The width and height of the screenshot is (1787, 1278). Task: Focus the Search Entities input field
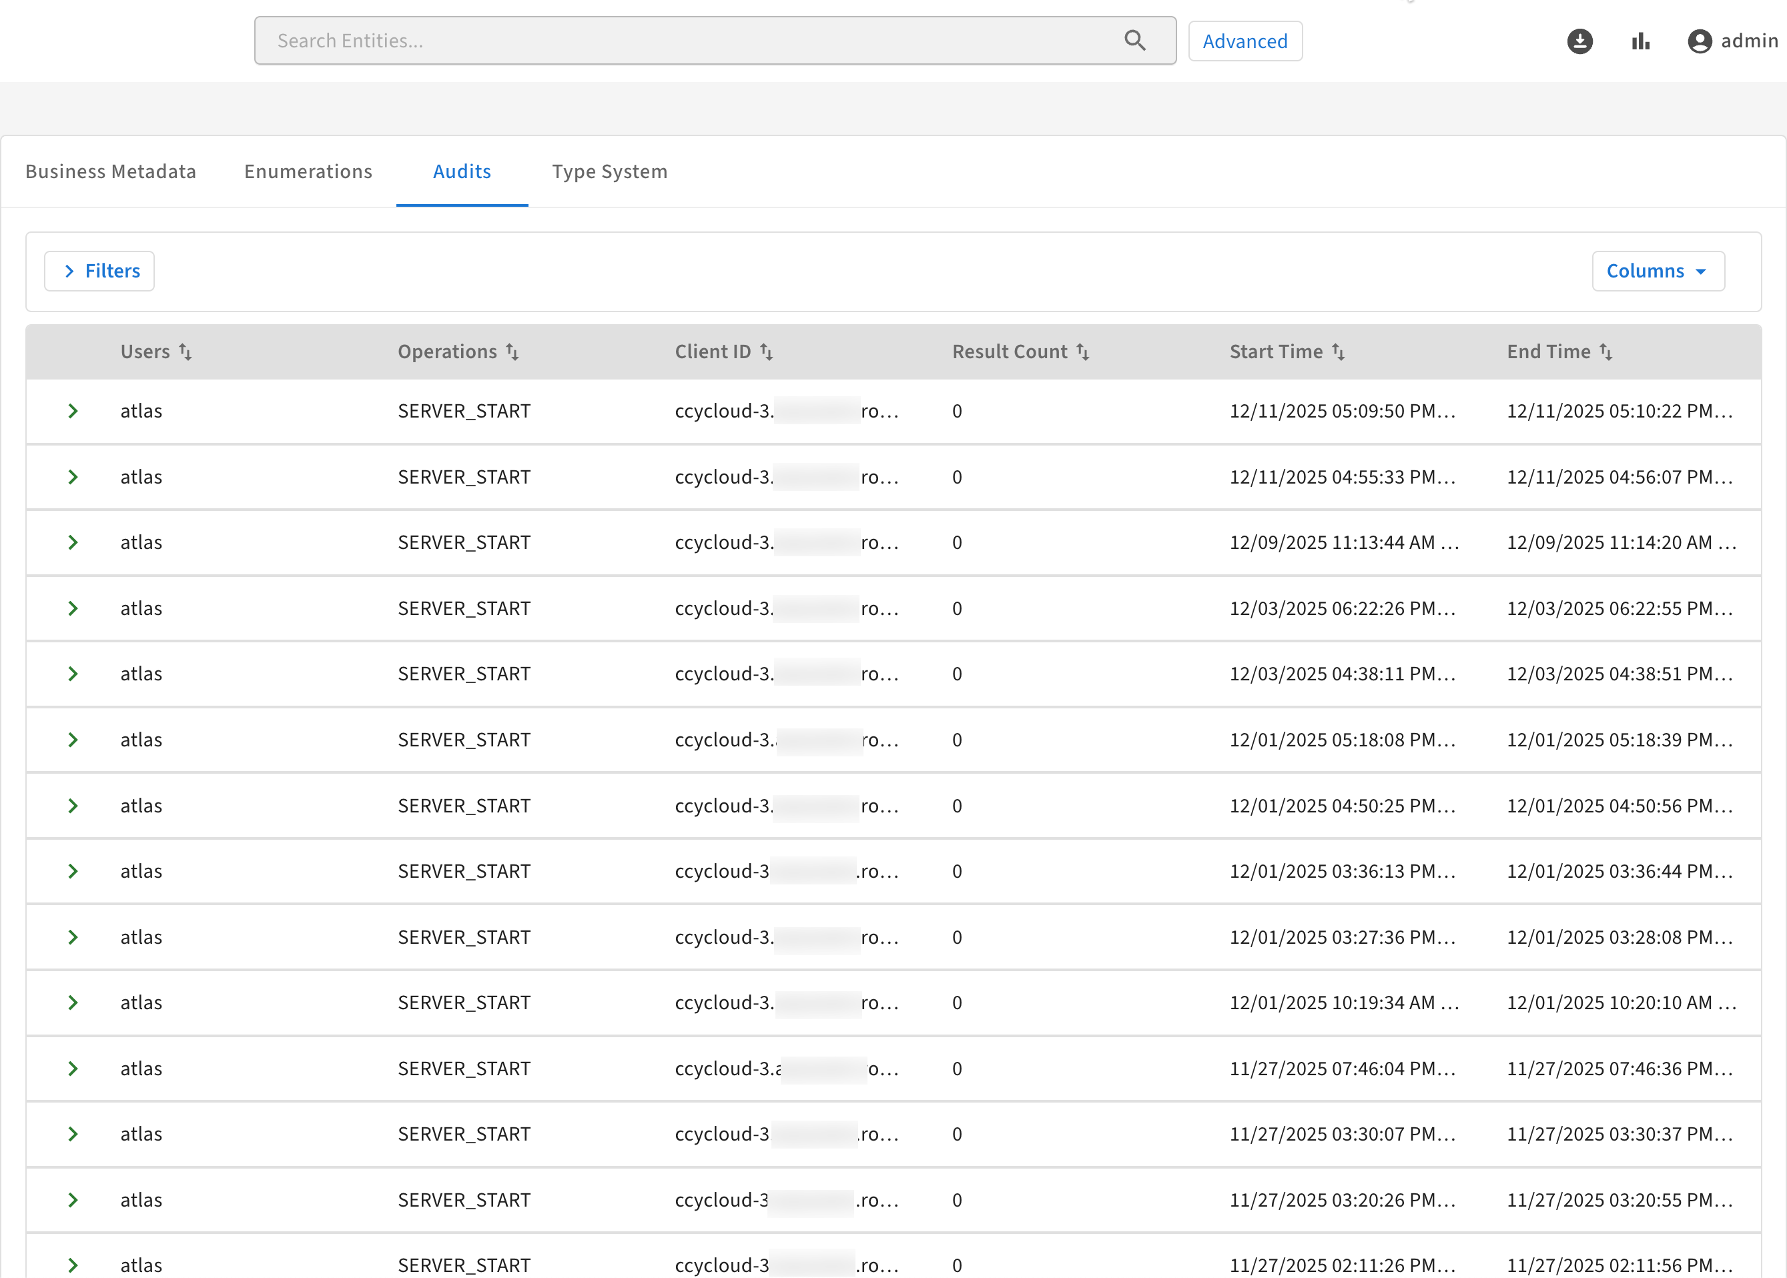tap(693, 41)
